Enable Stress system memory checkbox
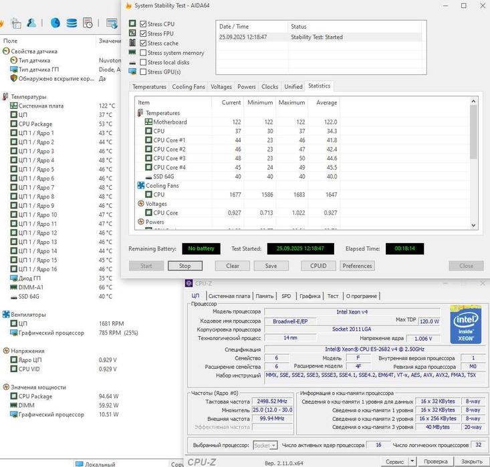Screen dimensions: 490x467 (x=143, y=53)
